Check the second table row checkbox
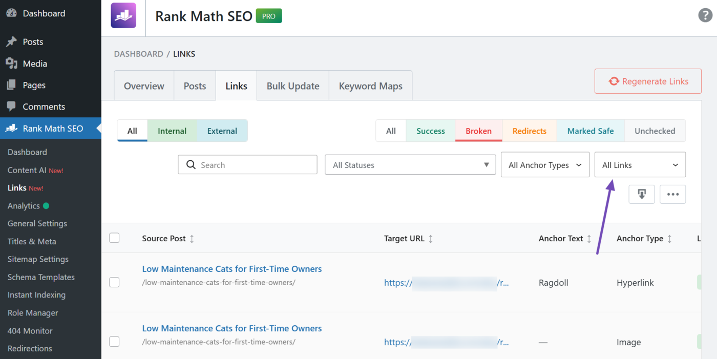 115,342
